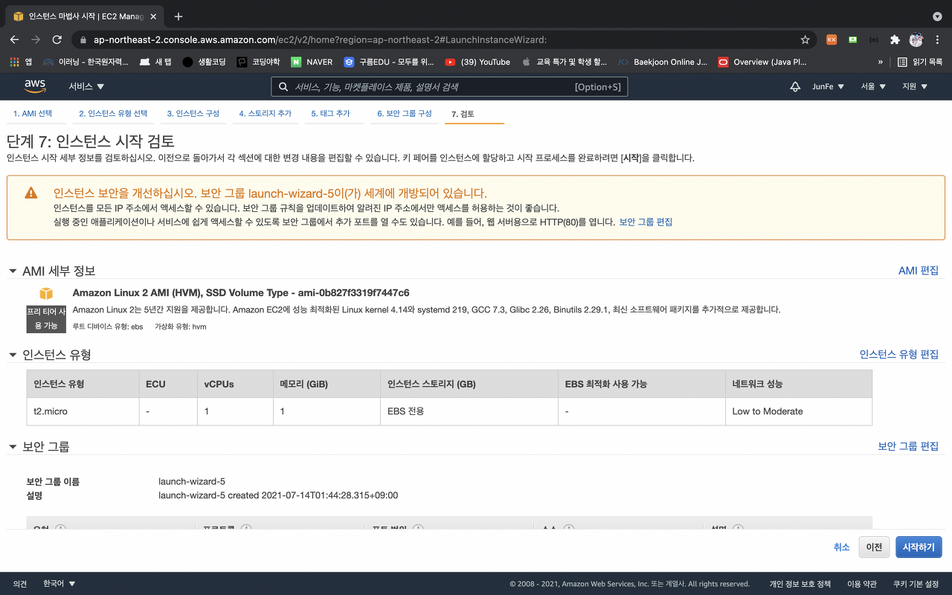This screenshot has height=595, width=952.
Task: Click the search magnifier icon in AWS bar
Action: 283,87
